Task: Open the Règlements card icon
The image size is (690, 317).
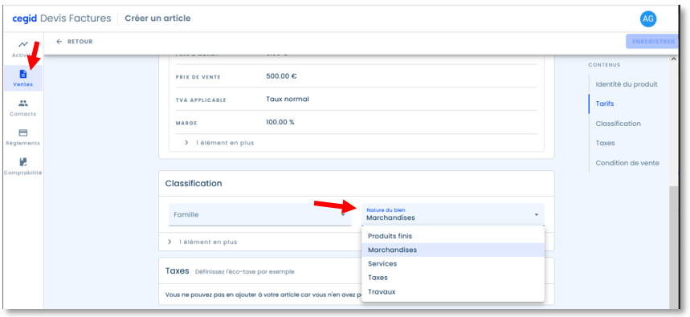Action: click(x=22, y=132)
